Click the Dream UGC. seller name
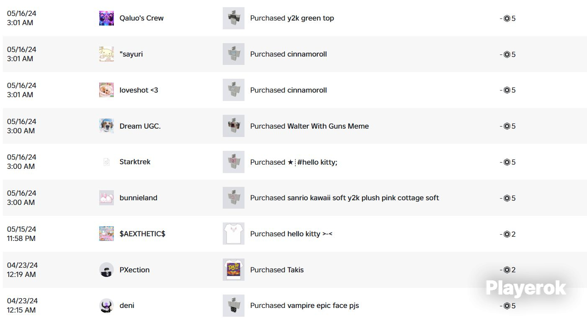 pos(140,126)
